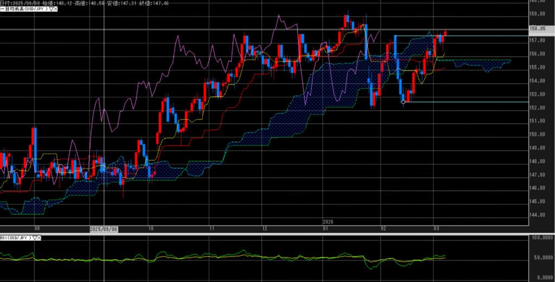
Task: Click the 150.00 level on price axis
Action: pos(536,135)
